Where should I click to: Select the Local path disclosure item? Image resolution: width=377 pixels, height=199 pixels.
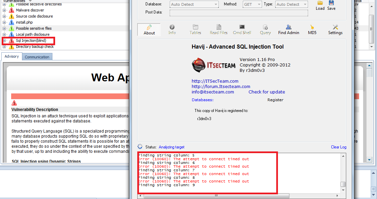32,34
